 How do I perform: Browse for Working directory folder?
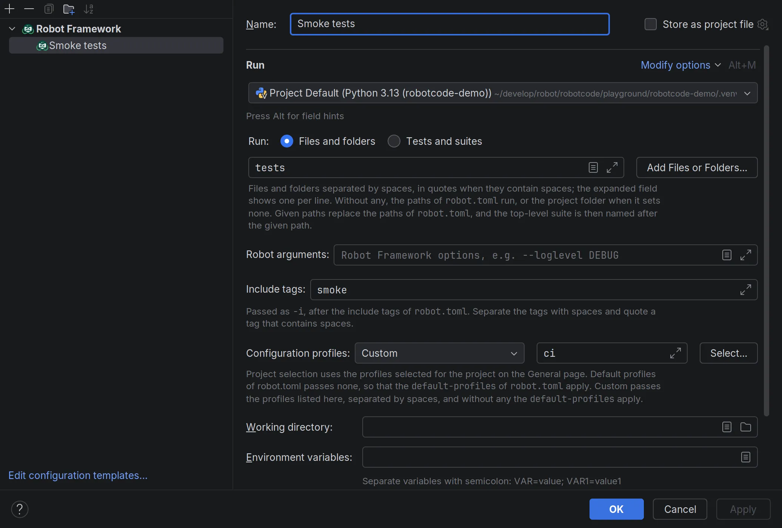coord(746,427)
